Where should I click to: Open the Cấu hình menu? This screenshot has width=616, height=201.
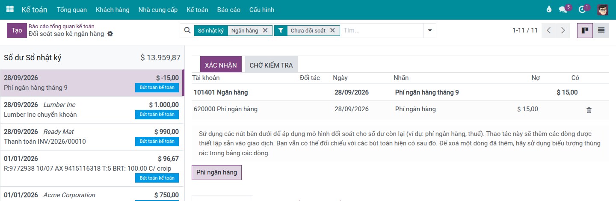pyautogui.click(x=262, y=9)
